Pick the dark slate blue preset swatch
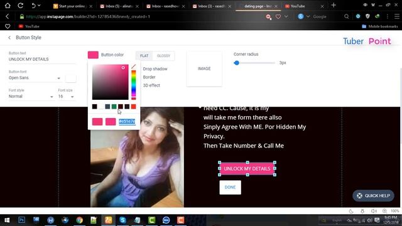This screenshot has width=402, height=226. click(x=107, y=107)
